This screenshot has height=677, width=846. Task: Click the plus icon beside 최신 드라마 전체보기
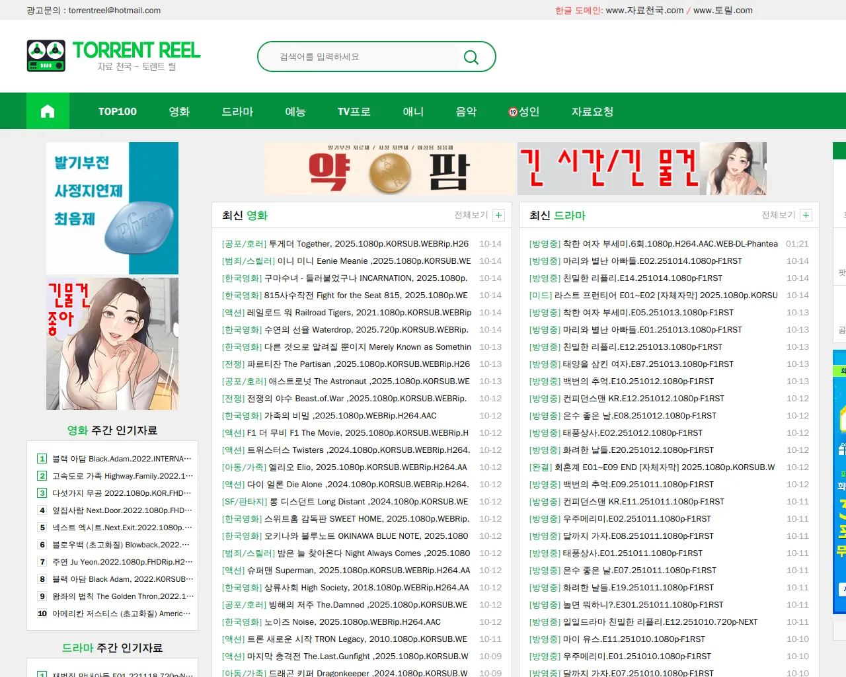click(x=806, y=215)
